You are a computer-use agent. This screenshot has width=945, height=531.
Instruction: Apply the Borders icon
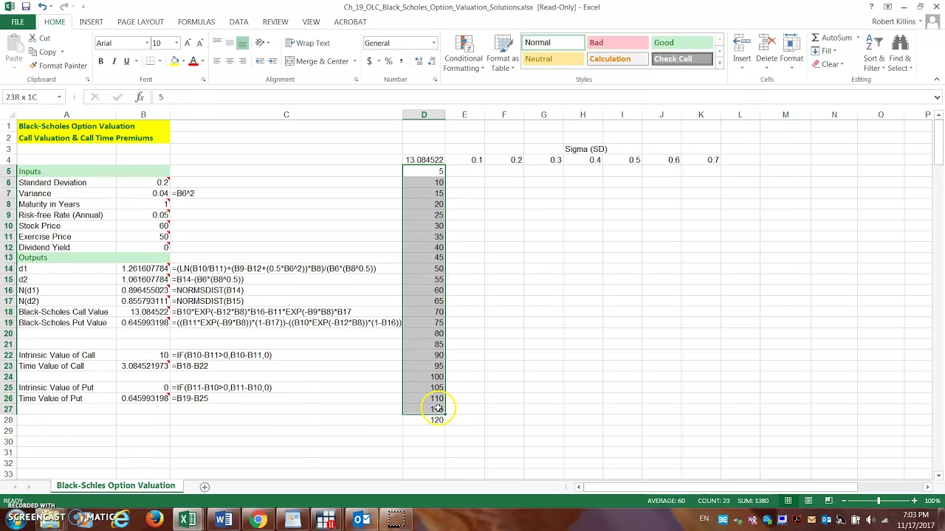point(151,61)
